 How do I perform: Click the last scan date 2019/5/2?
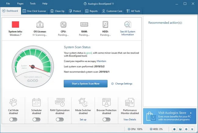(x=99, y=66)
